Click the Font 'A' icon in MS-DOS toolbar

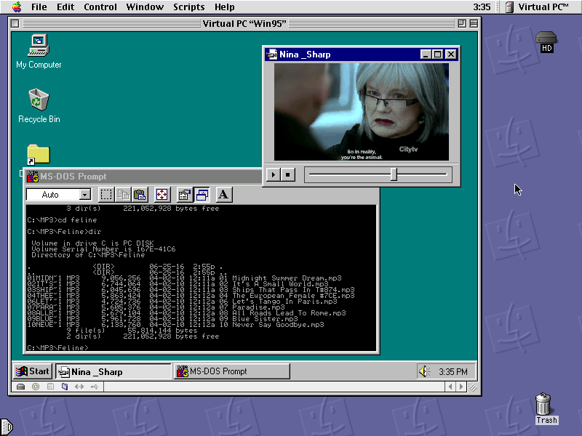[223, 195]
